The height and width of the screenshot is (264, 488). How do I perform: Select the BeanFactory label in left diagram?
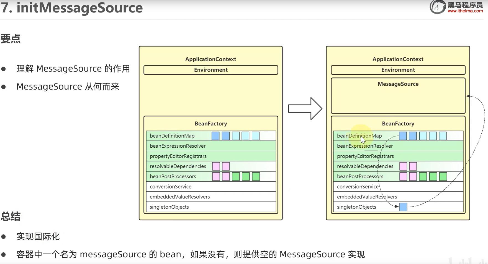coord(211,124)
